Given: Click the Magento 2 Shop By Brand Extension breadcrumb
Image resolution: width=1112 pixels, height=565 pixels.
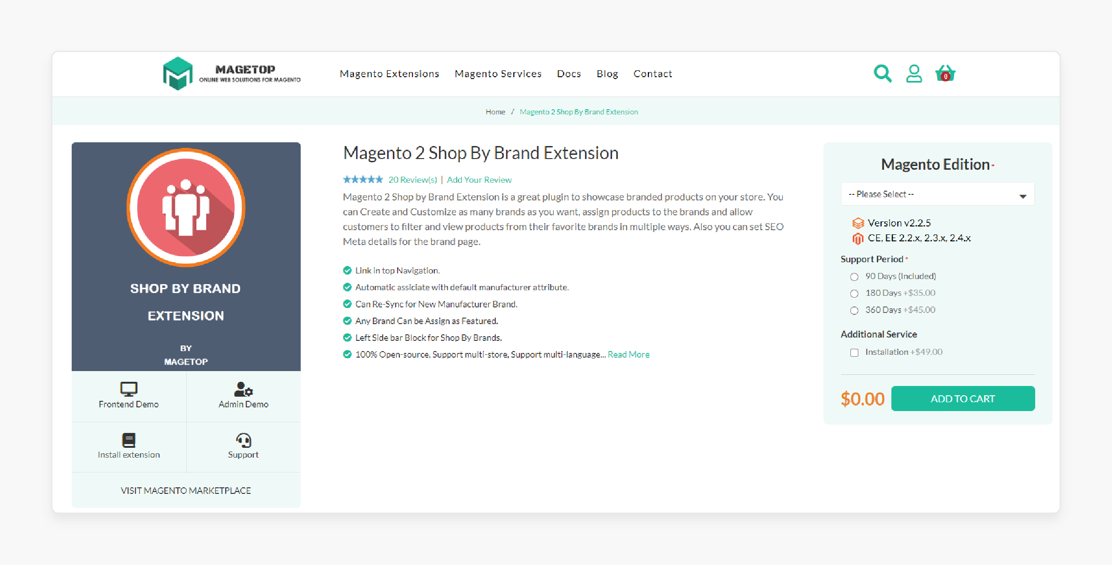Looking at the screenshot, I should click(579, 112).
